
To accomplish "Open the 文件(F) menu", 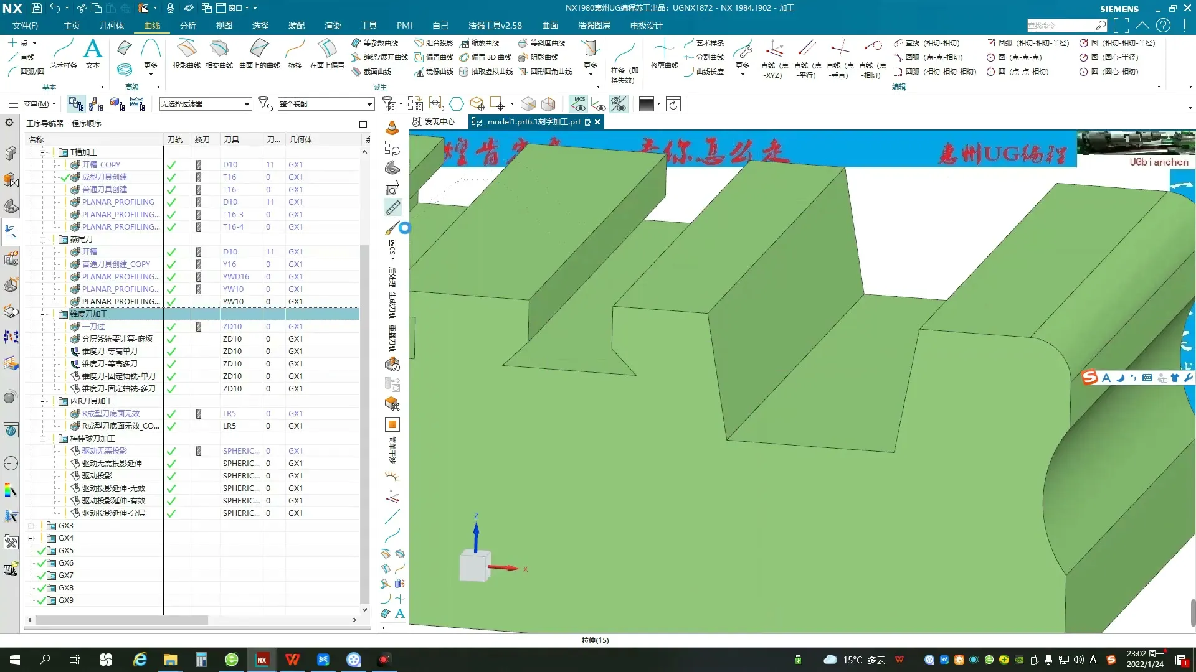I will pyautogui.click(x=25, y=26).
